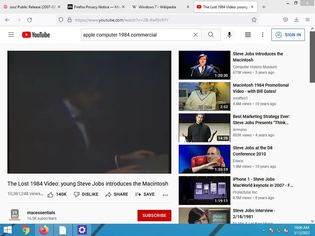
Task: Open Action Center flag icon
Action: [271, 230]
